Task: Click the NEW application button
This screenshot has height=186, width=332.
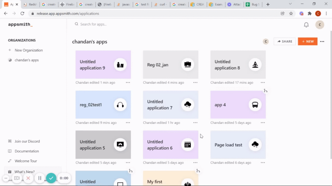Action: click(x=308, y=42)
